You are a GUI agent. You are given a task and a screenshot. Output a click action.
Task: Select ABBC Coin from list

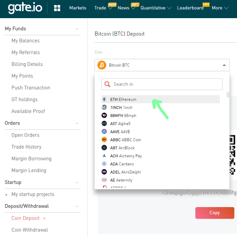point(160,140)
